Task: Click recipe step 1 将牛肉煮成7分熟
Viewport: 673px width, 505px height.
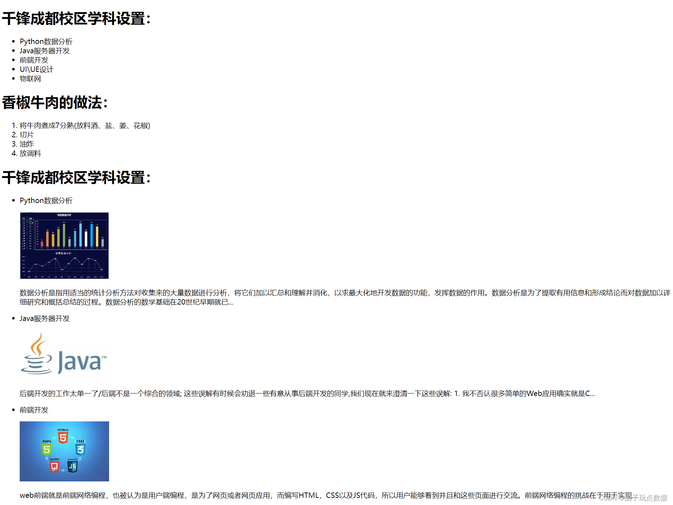Action: tap(85, 125)
